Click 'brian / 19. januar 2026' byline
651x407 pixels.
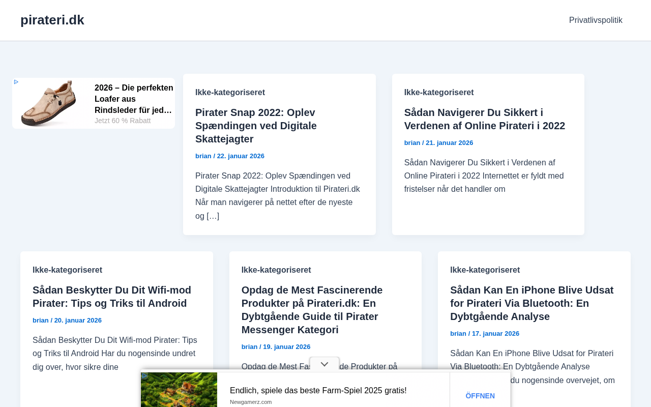tap(276, 346)
